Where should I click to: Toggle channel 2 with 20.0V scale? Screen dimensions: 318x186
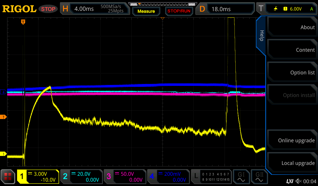pos(81,177)
